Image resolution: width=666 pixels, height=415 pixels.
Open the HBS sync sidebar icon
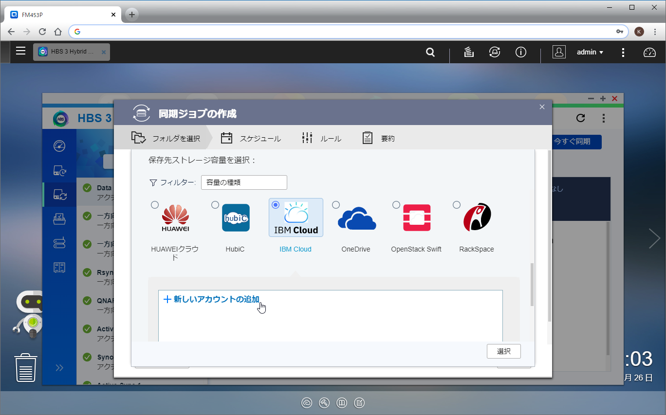tap(59, 195)
